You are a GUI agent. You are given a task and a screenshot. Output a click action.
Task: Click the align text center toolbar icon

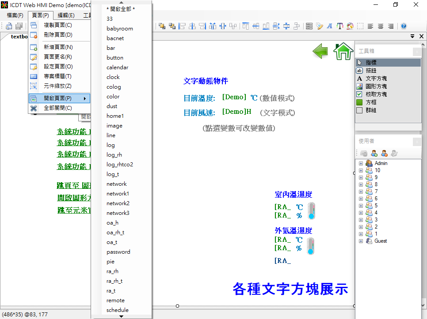click(x=381, y=26)
